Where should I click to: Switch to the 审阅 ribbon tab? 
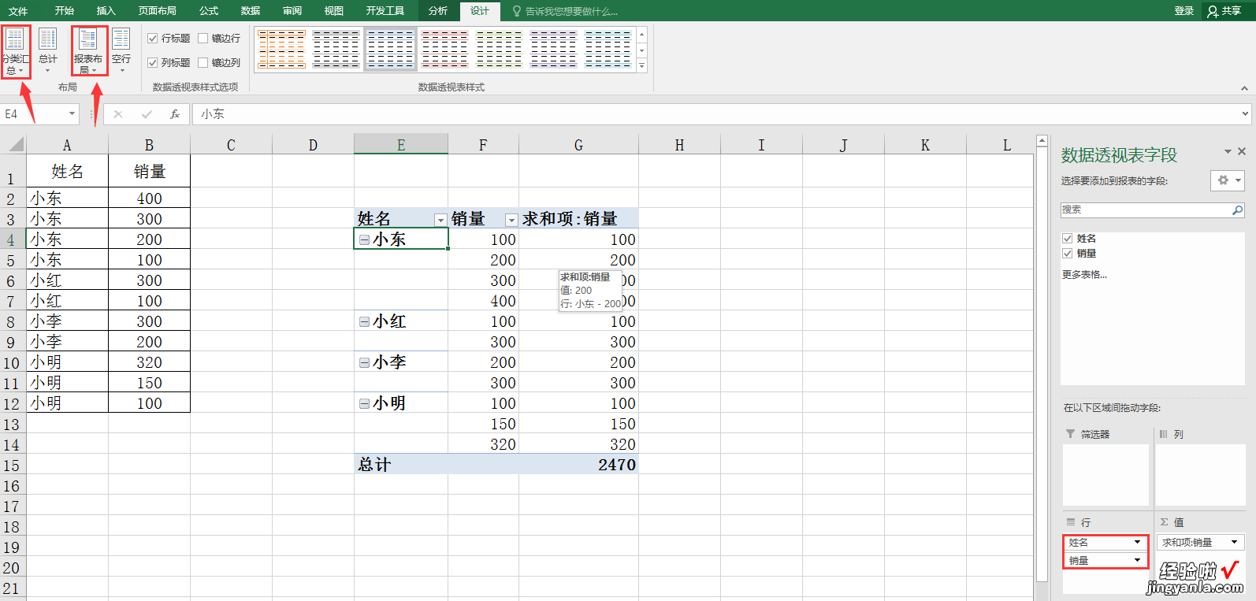tap(292, 11)
